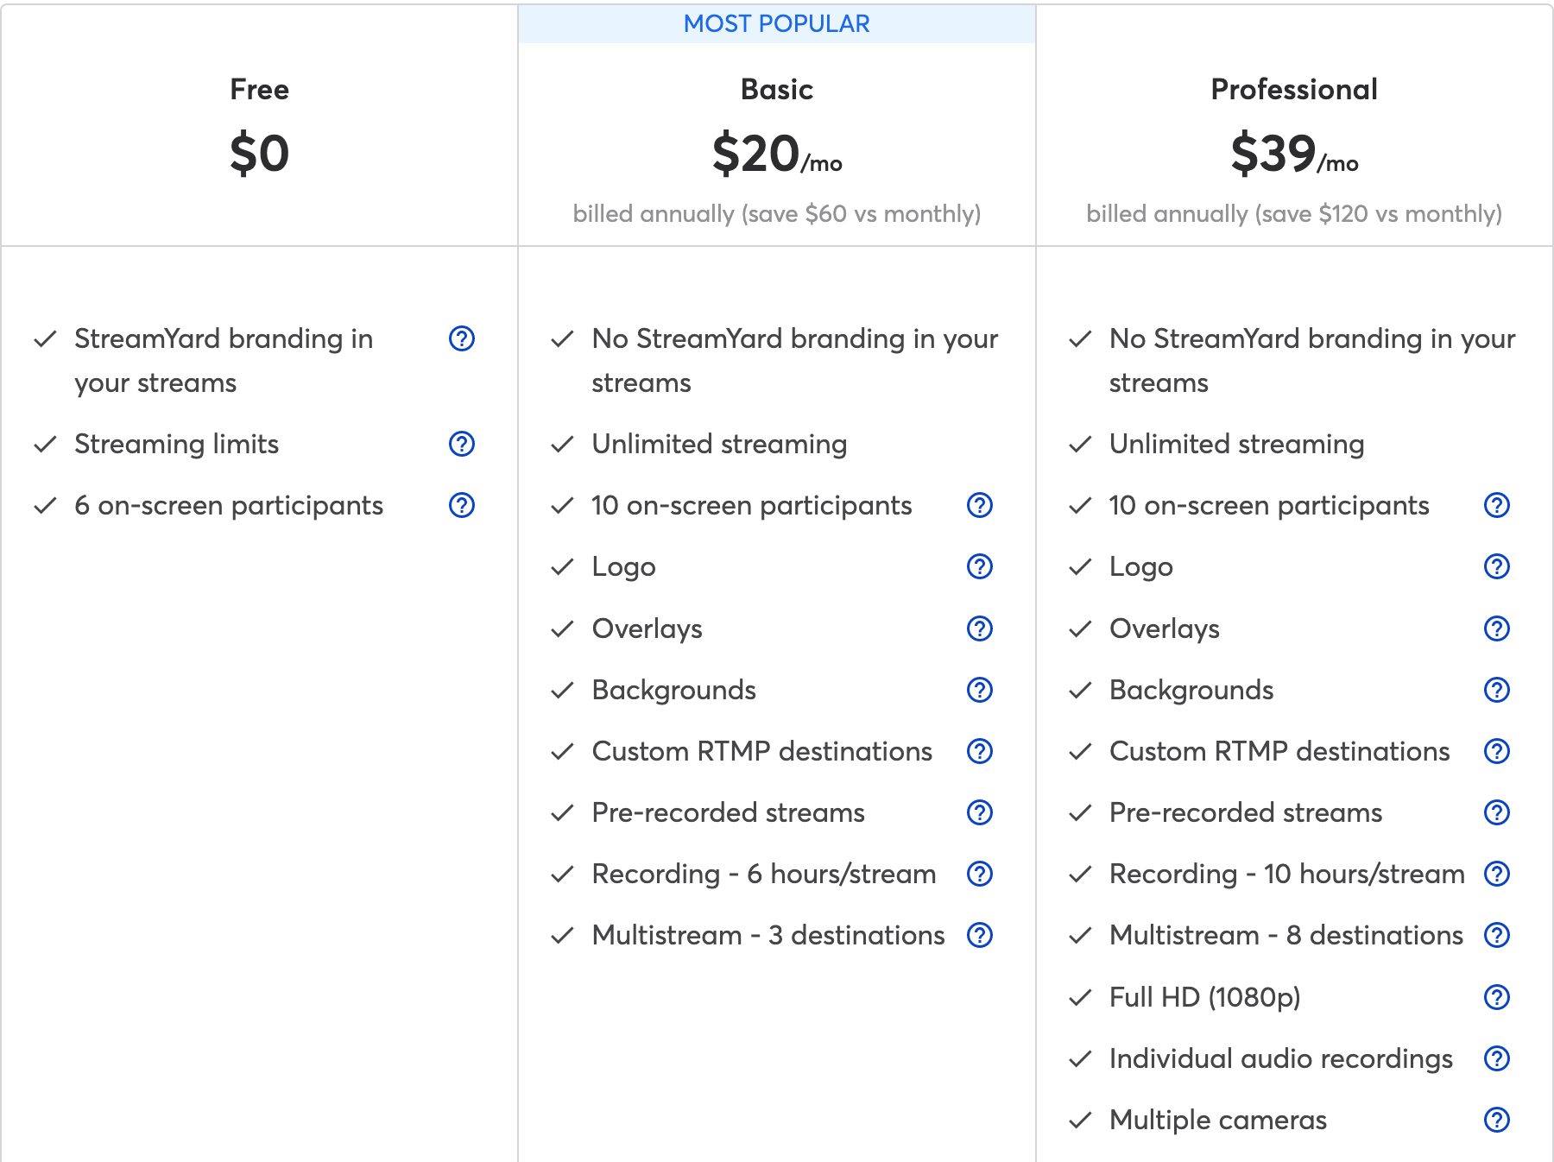
Task: Click help icon for Professional Backgrounds
Action: 1496,690
